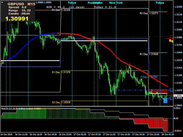Click the 1.31185 price scale value
183x137 pixels.
[x=178, y=83]
